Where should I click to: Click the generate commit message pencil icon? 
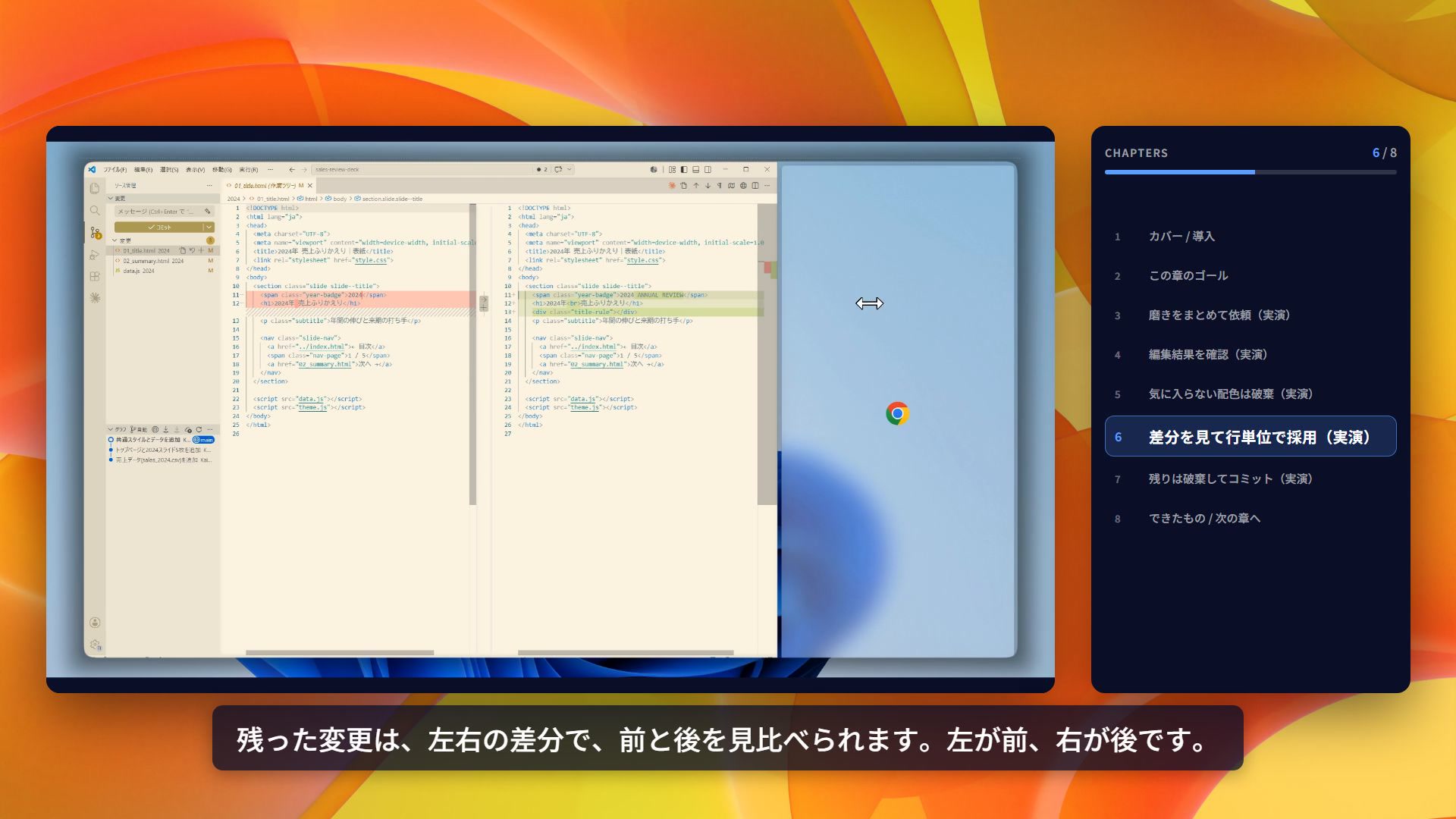pyautogui.click(x=208, y=212)
